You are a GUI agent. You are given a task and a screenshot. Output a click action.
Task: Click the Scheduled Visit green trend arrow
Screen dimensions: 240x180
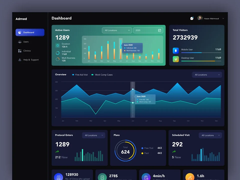[x=174, y=152]
